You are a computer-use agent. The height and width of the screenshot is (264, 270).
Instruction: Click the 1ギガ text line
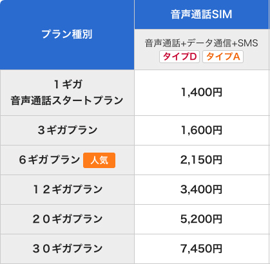68,84
